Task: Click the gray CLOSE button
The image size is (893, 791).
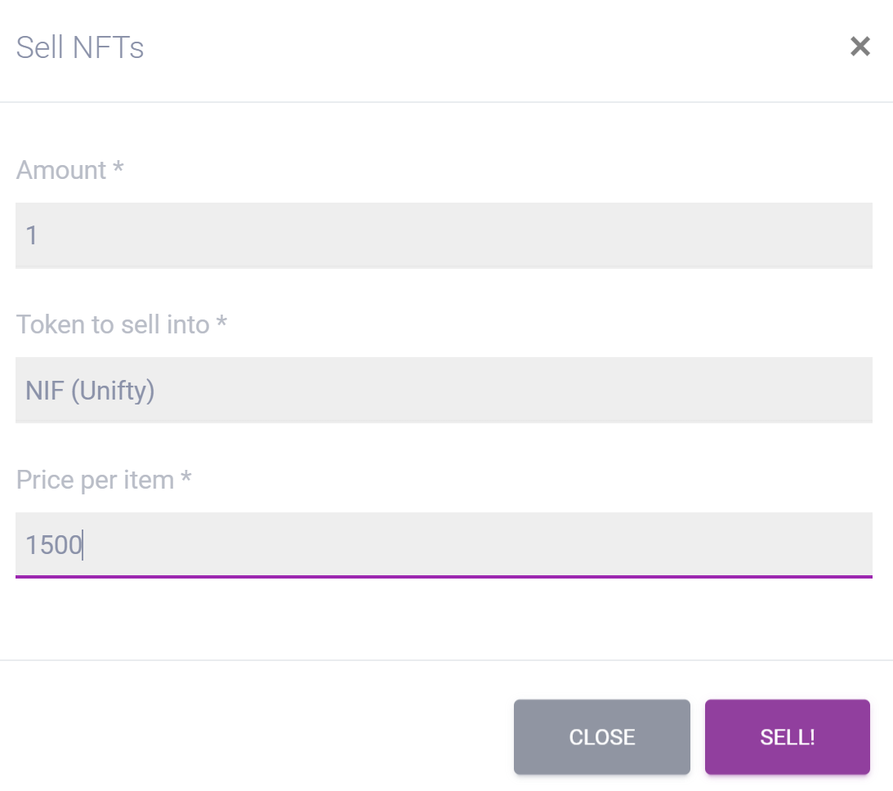Action: [x=602, y=737]
